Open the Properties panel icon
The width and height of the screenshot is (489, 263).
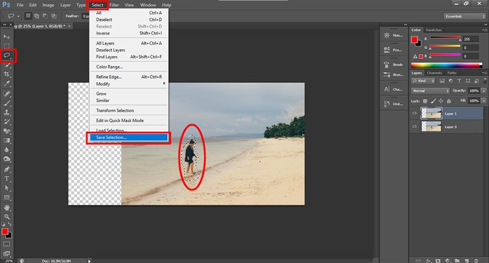point(387,50)
